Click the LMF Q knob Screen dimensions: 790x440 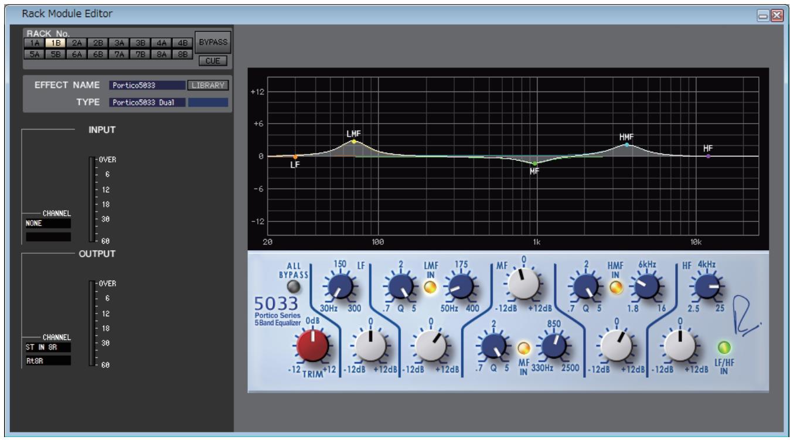400,287
